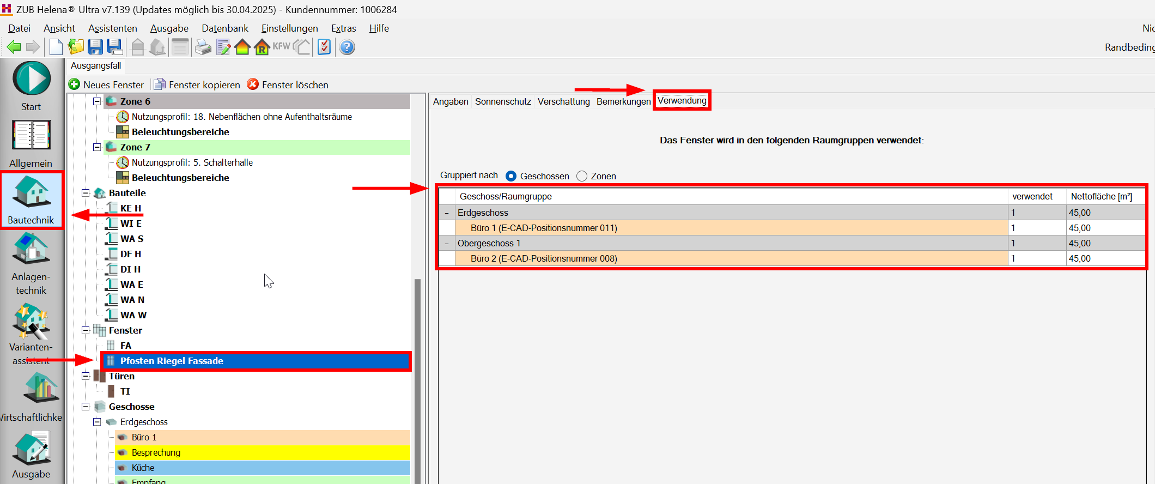
Task: Open the Ausgabe menu in the menu bar
Action: [169, 28]
